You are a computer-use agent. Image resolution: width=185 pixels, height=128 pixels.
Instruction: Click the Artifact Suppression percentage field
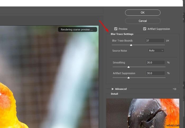(x=155, y=73)
